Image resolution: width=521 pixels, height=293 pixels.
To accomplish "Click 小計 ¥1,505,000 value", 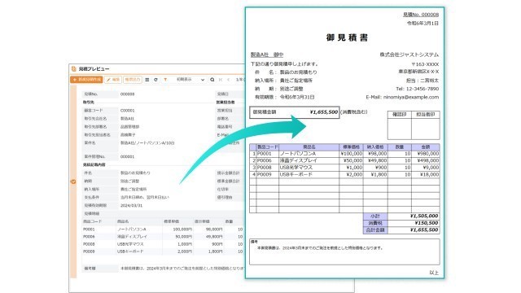I will click(424, 216).
